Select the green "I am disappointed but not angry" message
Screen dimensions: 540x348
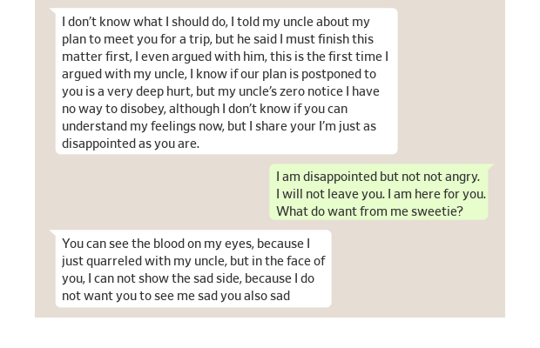[x=380, y=192]
